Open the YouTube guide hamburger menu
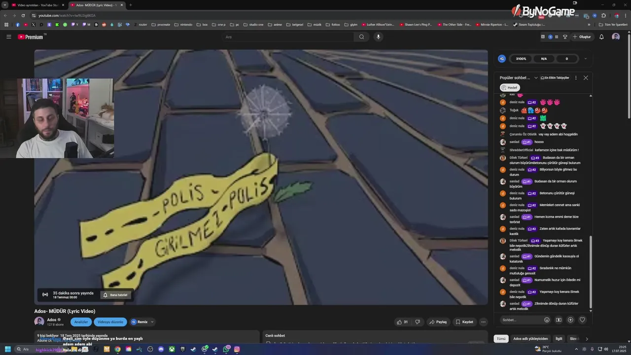 tap(8, 37)
